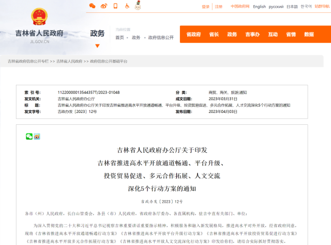Click 首页 in the breadcrumb

pyautogui.click(x=119, y=38)
